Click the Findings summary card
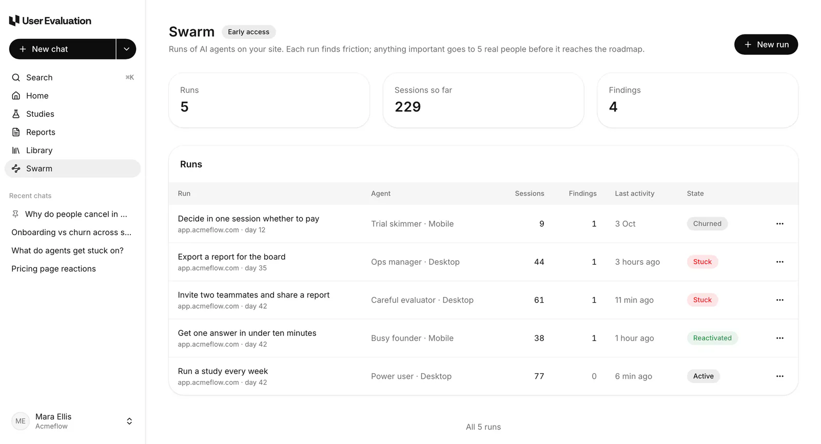 pos(697,100)
